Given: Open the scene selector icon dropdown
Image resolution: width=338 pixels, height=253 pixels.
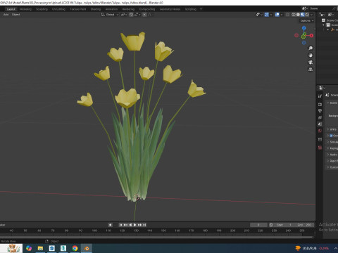Looking at the screenshot, I should 305,8.
